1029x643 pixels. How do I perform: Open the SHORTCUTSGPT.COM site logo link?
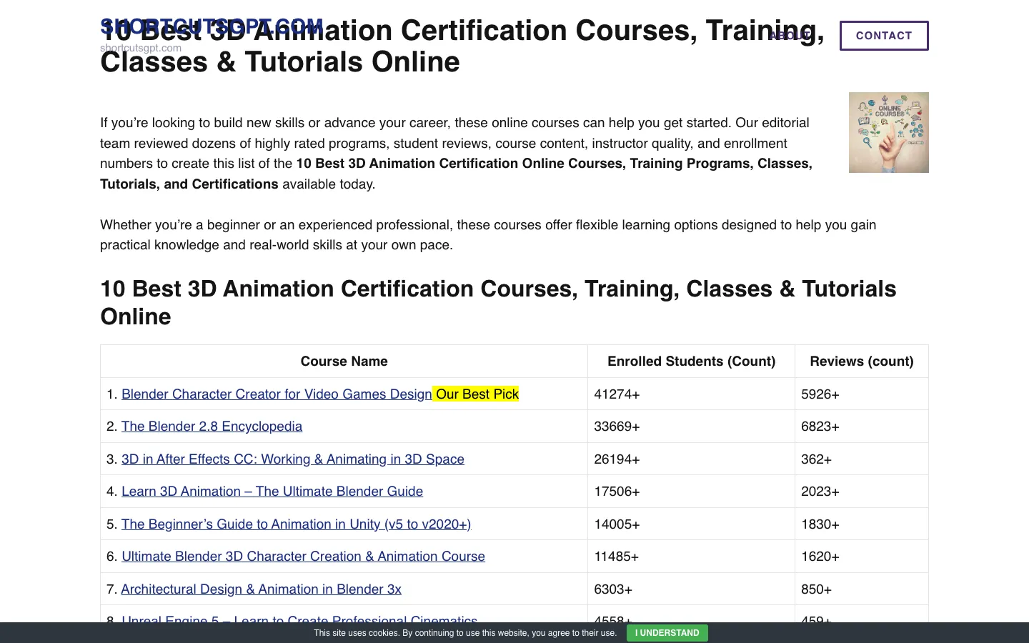point(212,27)
